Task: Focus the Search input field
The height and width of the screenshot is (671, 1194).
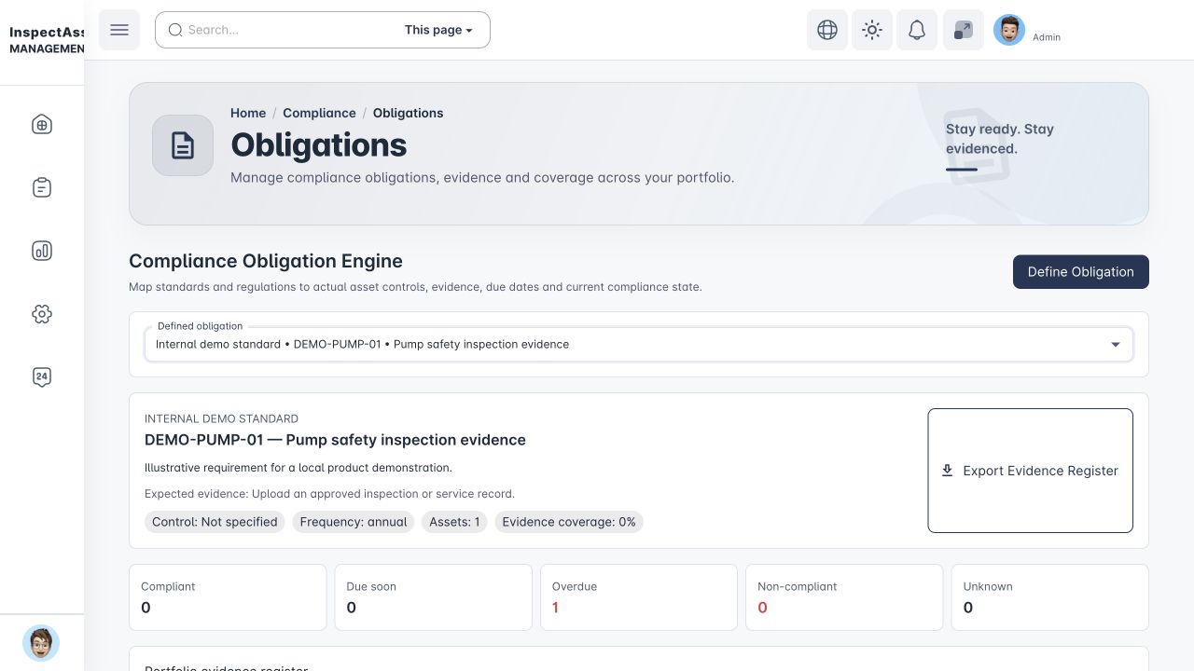Action: (289, 30)
